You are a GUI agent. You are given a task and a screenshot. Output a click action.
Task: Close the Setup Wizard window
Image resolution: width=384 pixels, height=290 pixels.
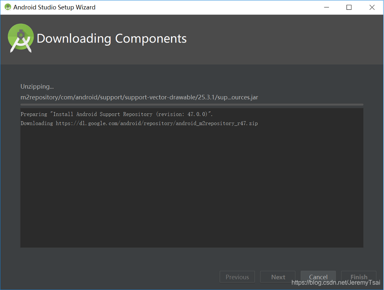click(x=372, y=7)
